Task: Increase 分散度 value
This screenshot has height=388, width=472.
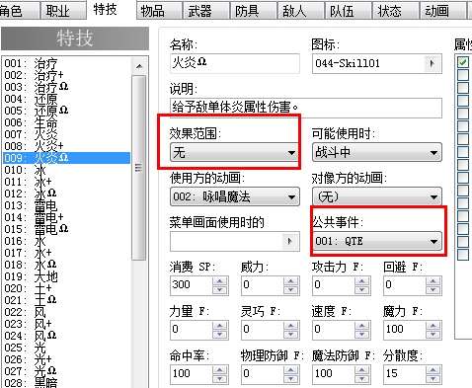Action: 433,370
